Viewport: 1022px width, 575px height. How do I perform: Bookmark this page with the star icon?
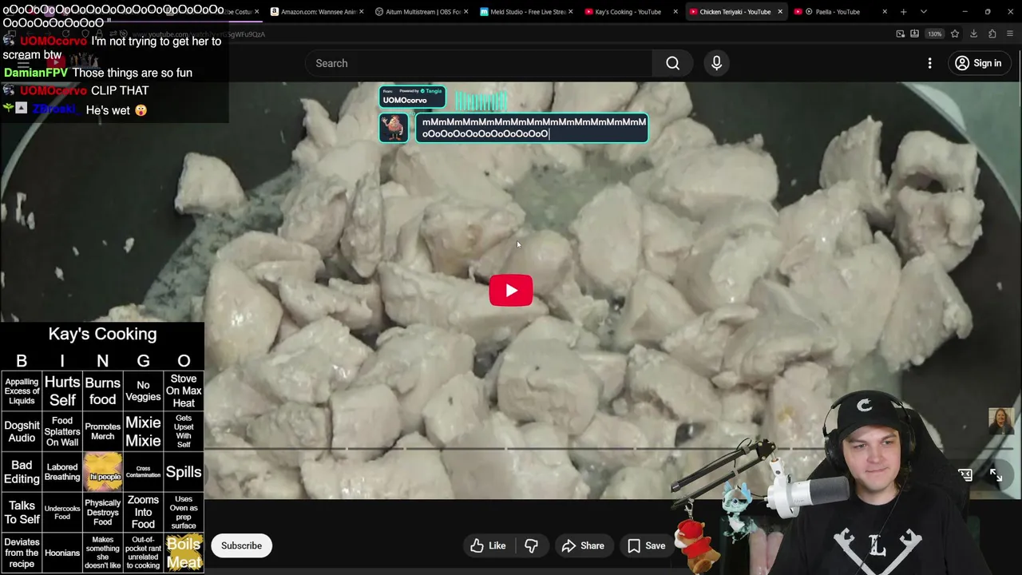[x=955, y=34]
